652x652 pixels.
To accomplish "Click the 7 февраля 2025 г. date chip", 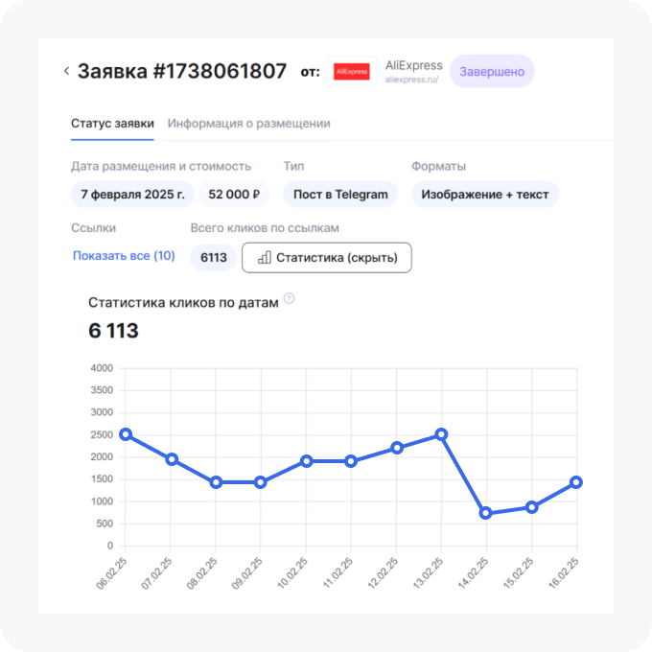I will pos(132,194).
